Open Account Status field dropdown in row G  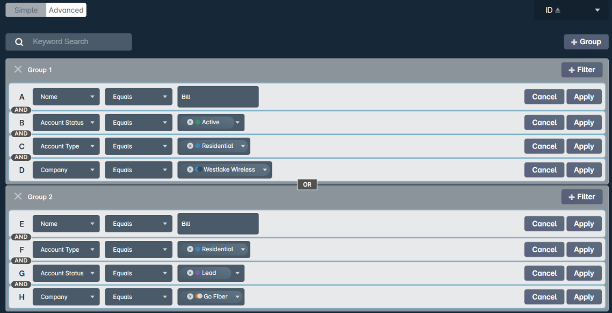66,273
